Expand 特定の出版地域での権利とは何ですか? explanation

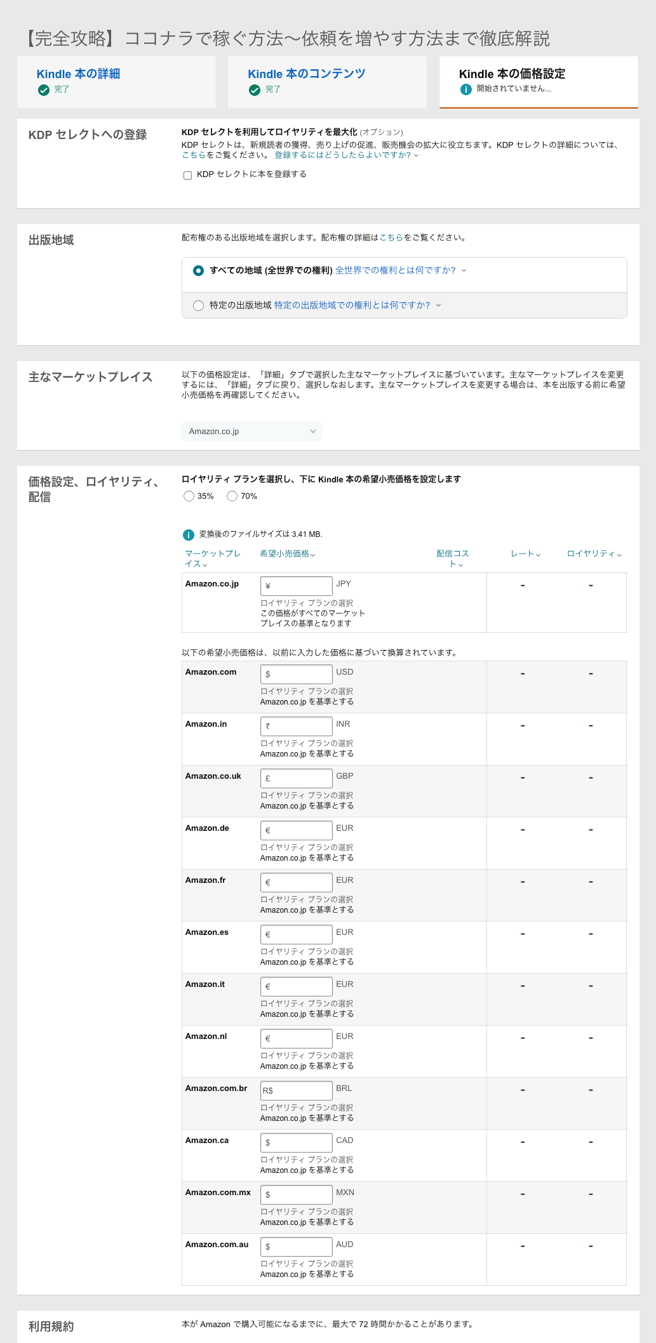358,305
